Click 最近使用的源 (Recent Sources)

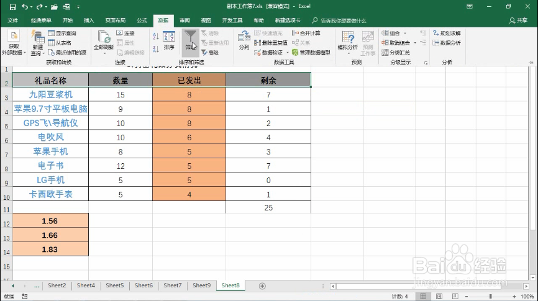click(x=67, y=53)
